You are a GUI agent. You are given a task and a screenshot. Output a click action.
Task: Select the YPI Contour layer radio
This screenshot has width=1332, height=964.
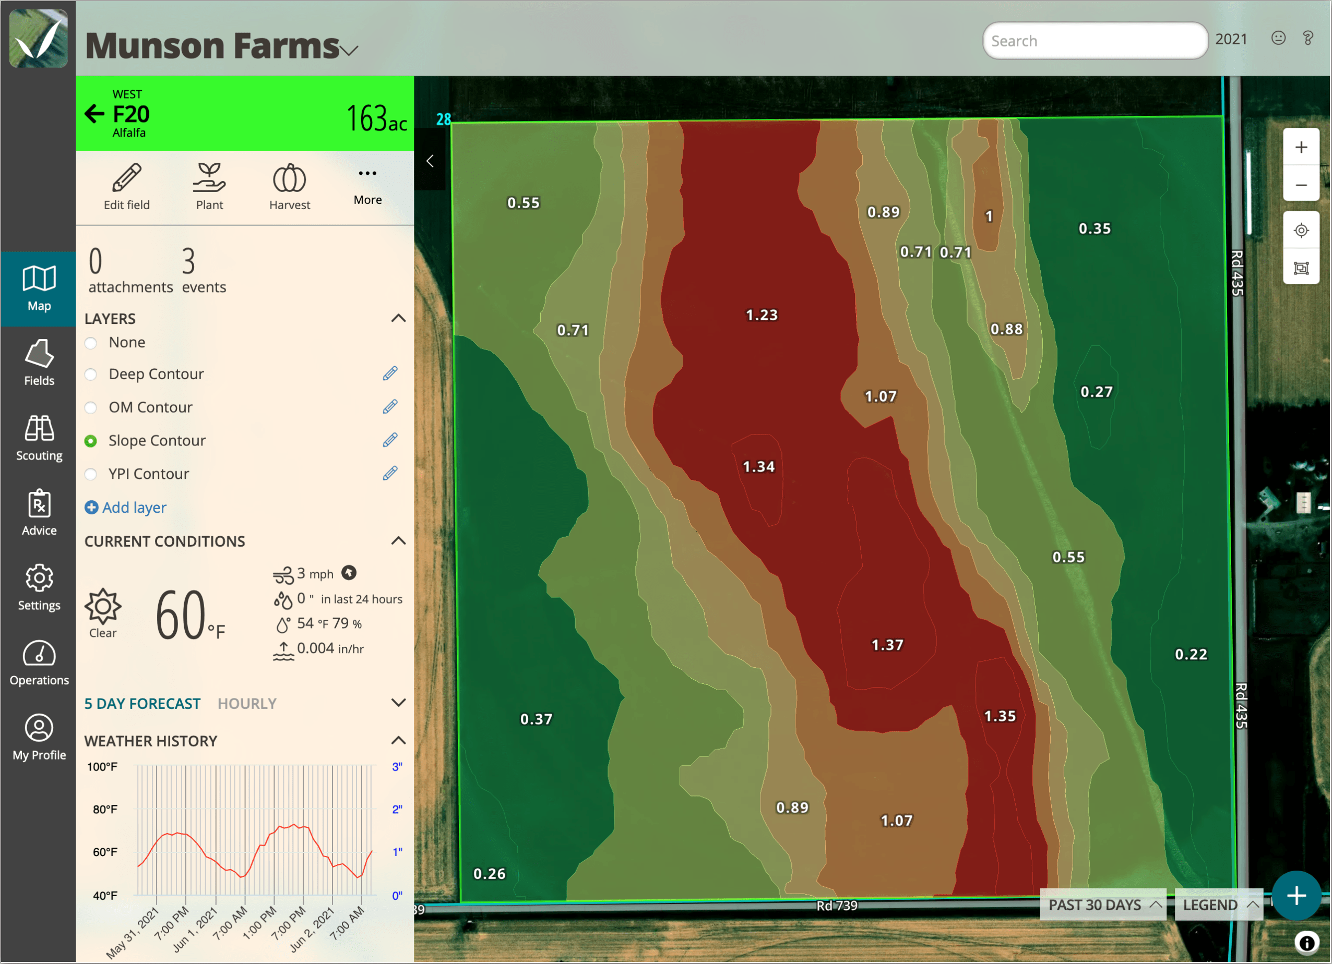[x=90, y=474]
